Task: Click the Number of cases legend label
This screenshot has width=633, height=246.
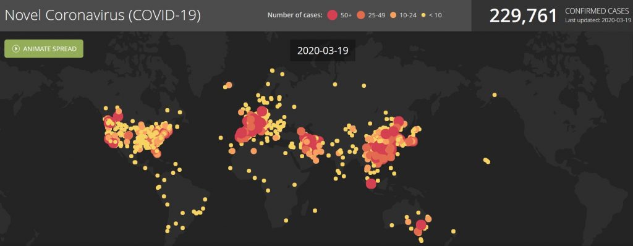Action: pyautogui.click(x=295, y=15)
